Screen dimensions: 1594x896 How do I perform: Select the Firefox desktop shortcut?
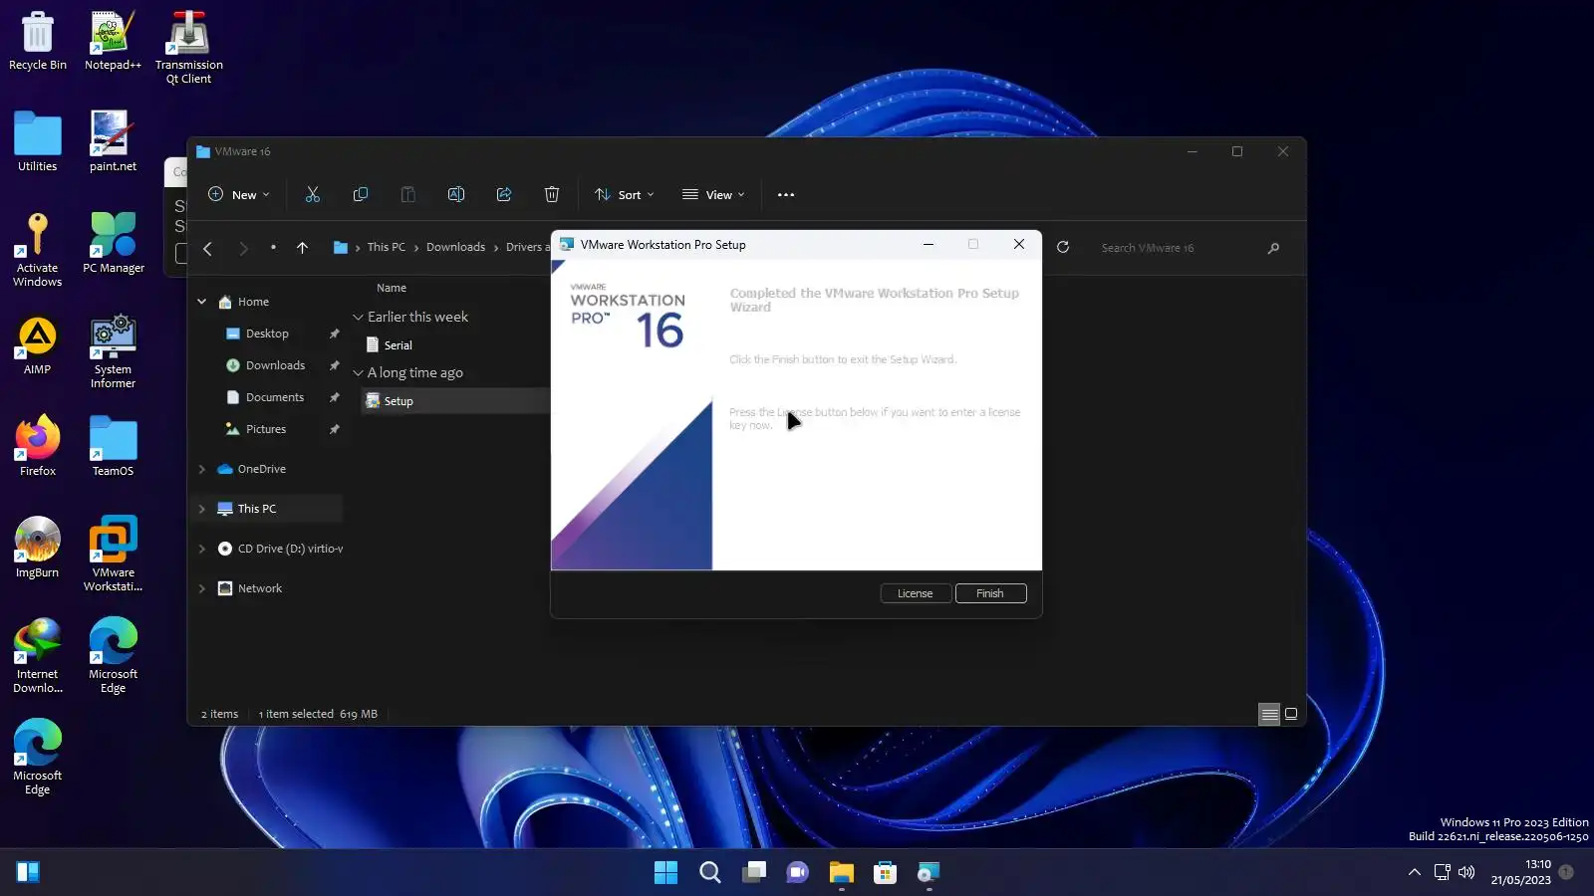[38, 446]
